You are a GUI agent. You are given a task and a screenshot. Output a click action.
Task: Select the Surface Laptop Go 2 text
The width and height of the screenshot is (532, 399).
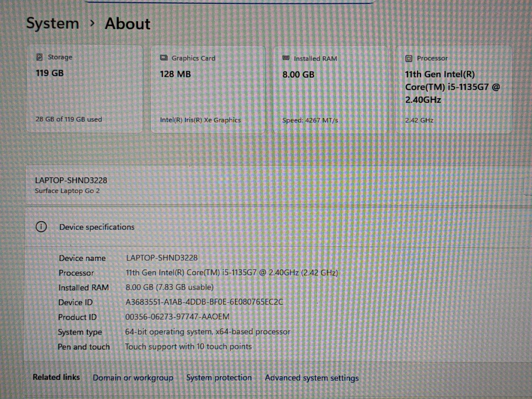point(67,191)
